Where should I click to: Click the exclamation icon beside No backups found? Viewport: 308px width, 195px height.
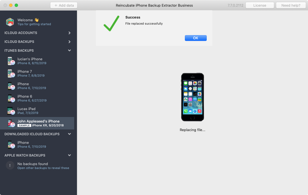(x=10, y=166)
